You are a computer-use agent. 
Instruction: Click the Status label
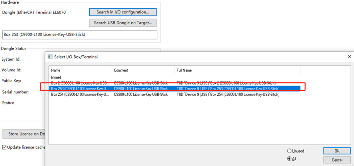point(8,103)
